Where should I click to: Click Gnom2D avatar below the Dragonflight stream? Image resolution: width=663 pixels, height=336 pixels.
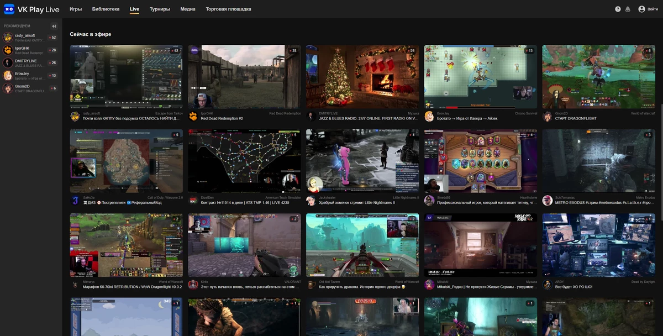[548, 116]
